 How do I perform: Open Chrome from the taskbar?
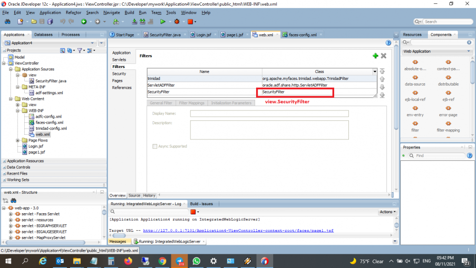(x=162, y=261)
